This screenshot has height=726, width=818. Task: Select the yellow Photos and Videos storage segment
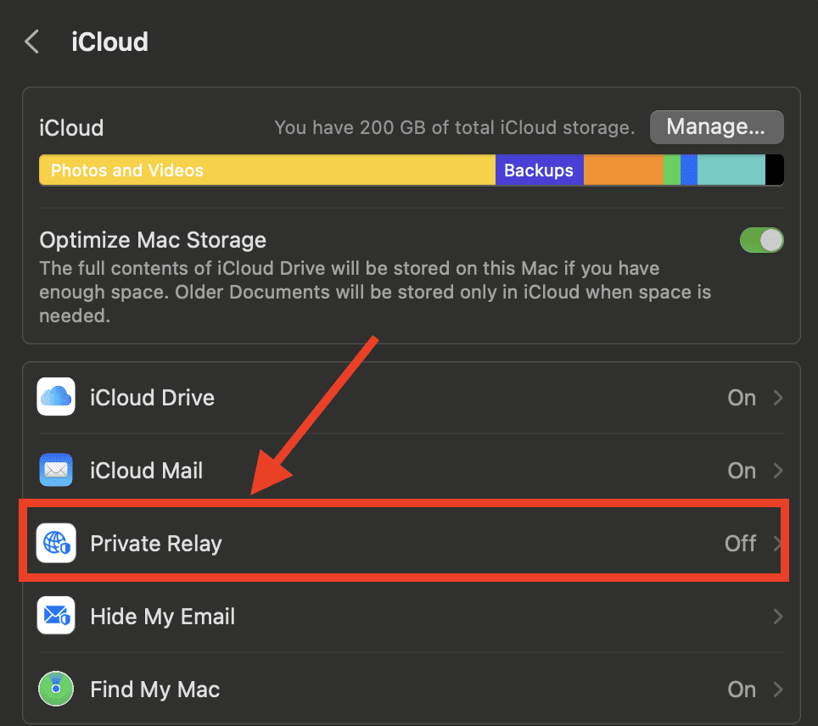266,170
